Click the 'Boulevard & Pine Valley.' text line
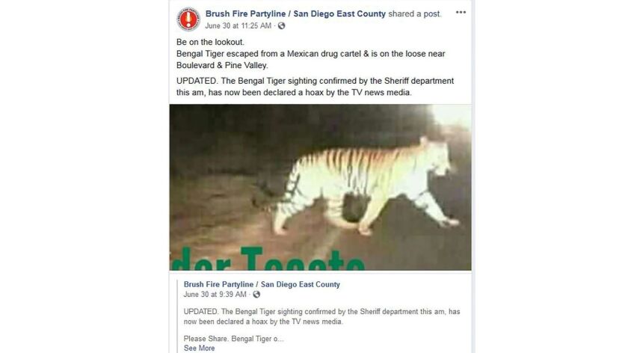The width and height of the screenshot is (628, 353). click(x=222, y=65)
